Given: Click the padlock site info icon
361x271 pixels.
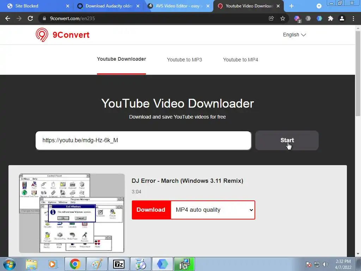Looking at the screenshot, I should [44, 18].
